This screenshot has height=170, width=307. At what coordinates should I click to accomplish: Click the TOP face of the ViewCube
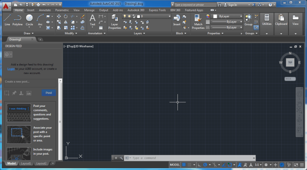point(290,62)
